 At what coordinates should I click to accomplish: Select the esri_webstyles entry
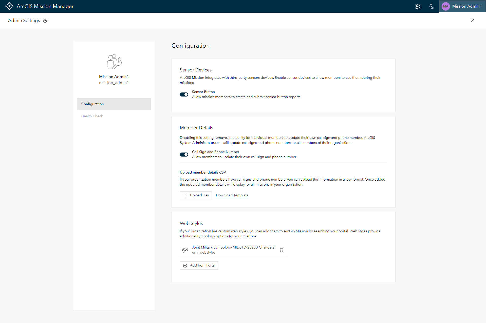point(203,252)
